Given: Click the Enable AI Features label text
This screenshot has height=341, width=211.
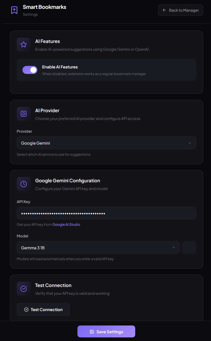Looking at the screenshot, I should pos(60,67).
